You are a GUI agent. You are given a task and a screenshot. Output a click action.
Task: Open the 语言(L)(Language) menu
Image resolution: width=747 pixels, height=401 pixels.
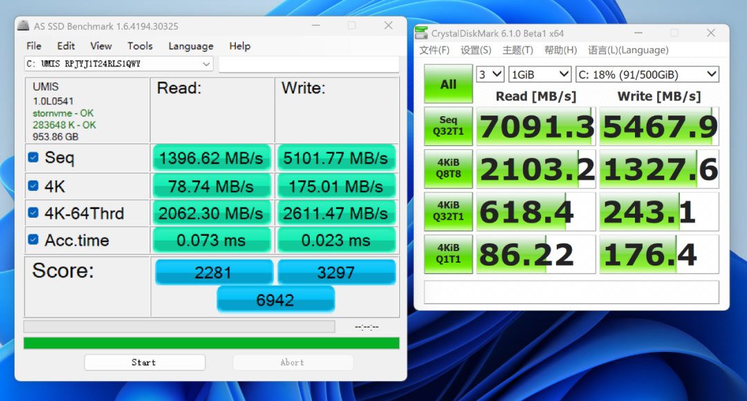[x=628, y=50]
